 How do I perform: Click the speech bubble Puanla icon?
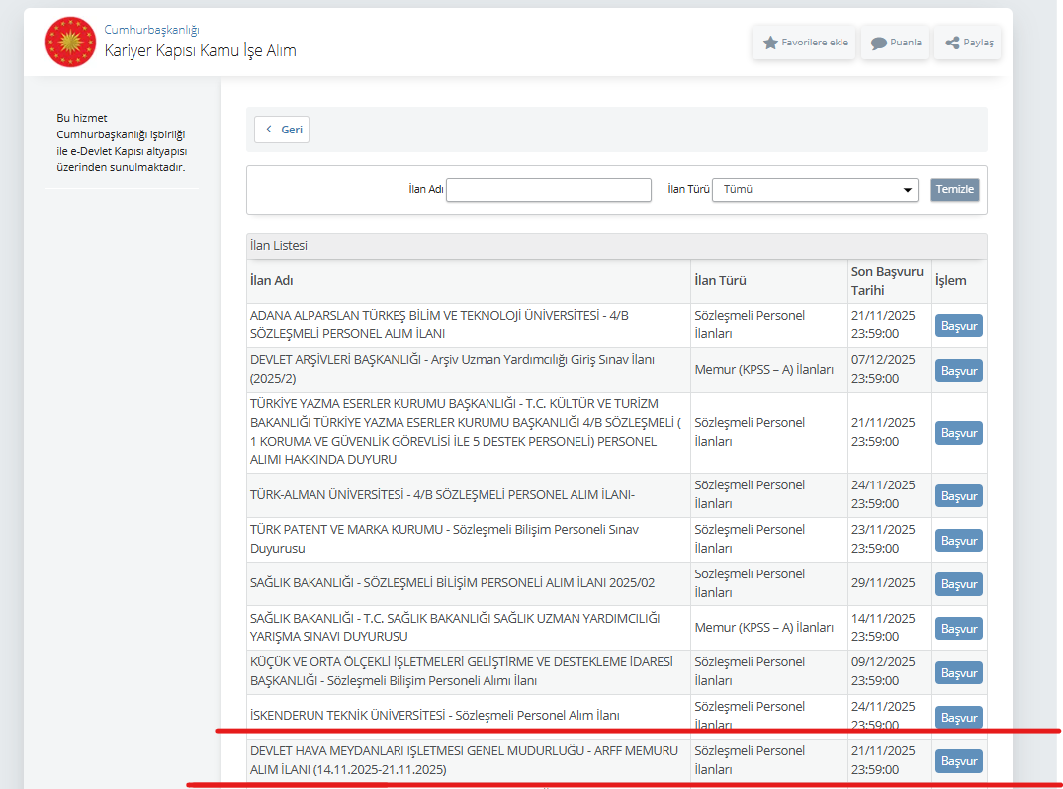point(878,43)
